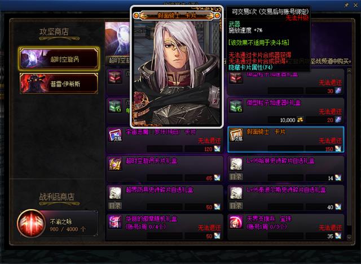Click the scrollbar up arrow in item list

click(x=349, y=71)
